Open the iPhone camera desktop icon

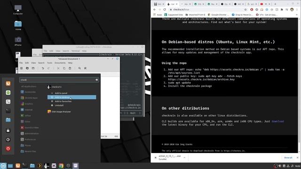(x=18, y=41)
